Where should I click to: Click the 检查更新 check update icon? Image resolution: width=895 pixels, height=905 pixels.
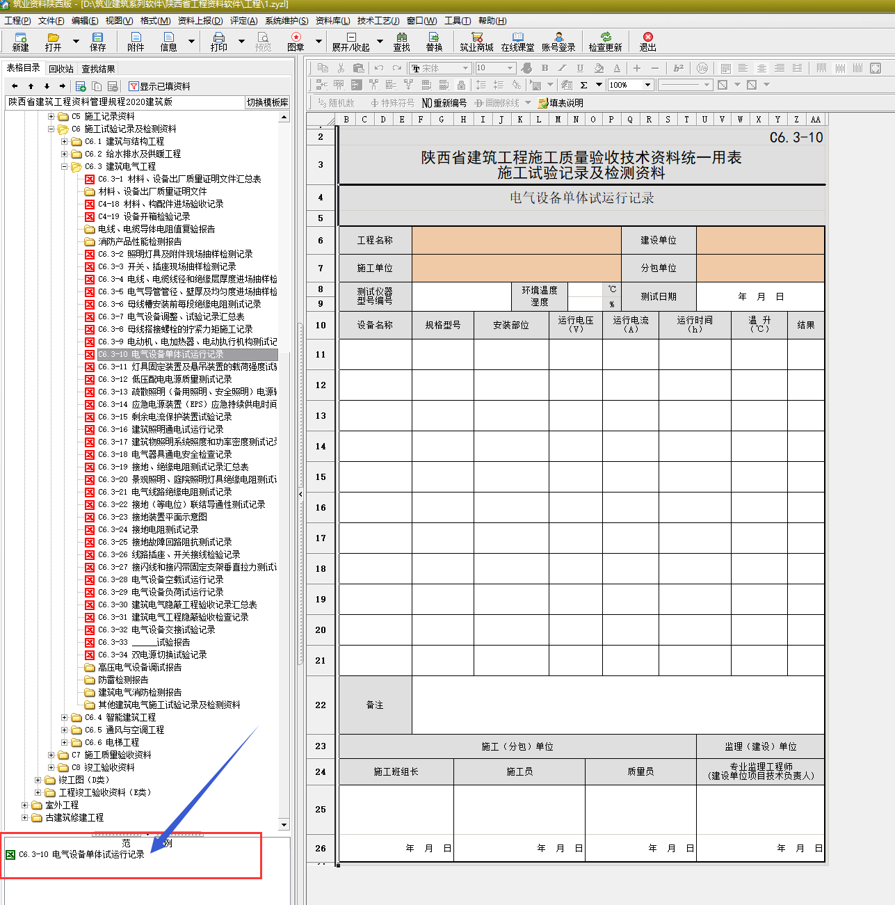(605, 41)
